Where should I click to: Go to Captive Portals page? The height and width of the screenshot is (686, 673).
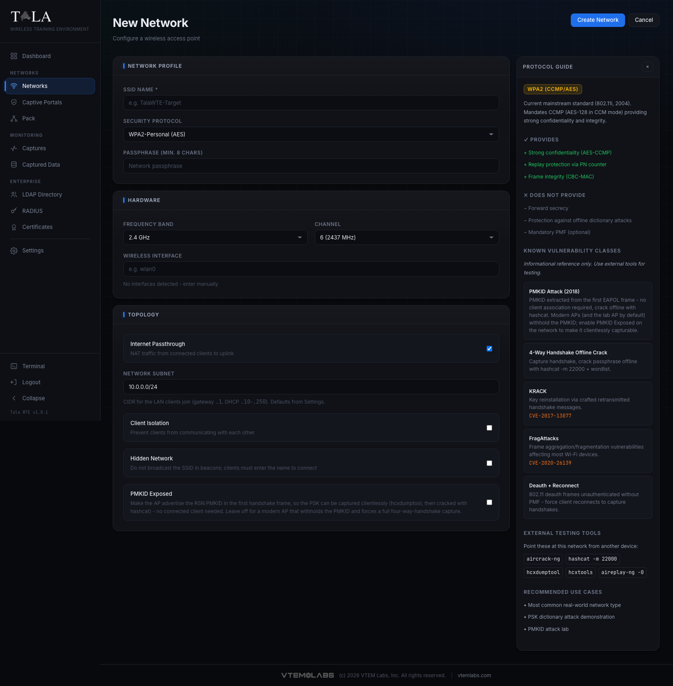[x=50, y=102]
